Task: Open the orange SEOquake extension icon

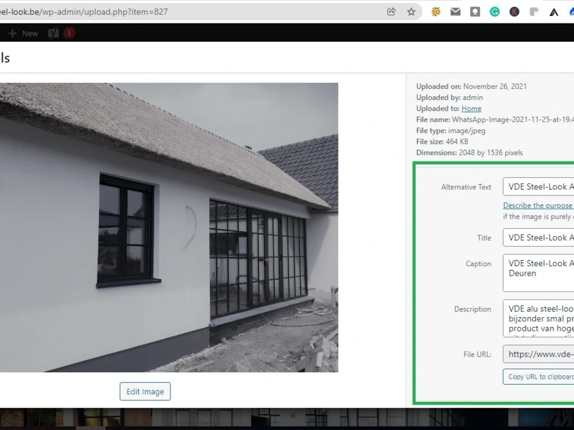Action: point(436,11)
